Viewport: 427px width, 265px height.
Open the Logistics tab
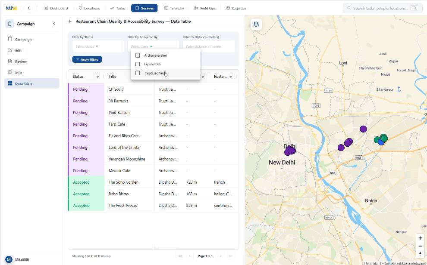tap(236, 8)
